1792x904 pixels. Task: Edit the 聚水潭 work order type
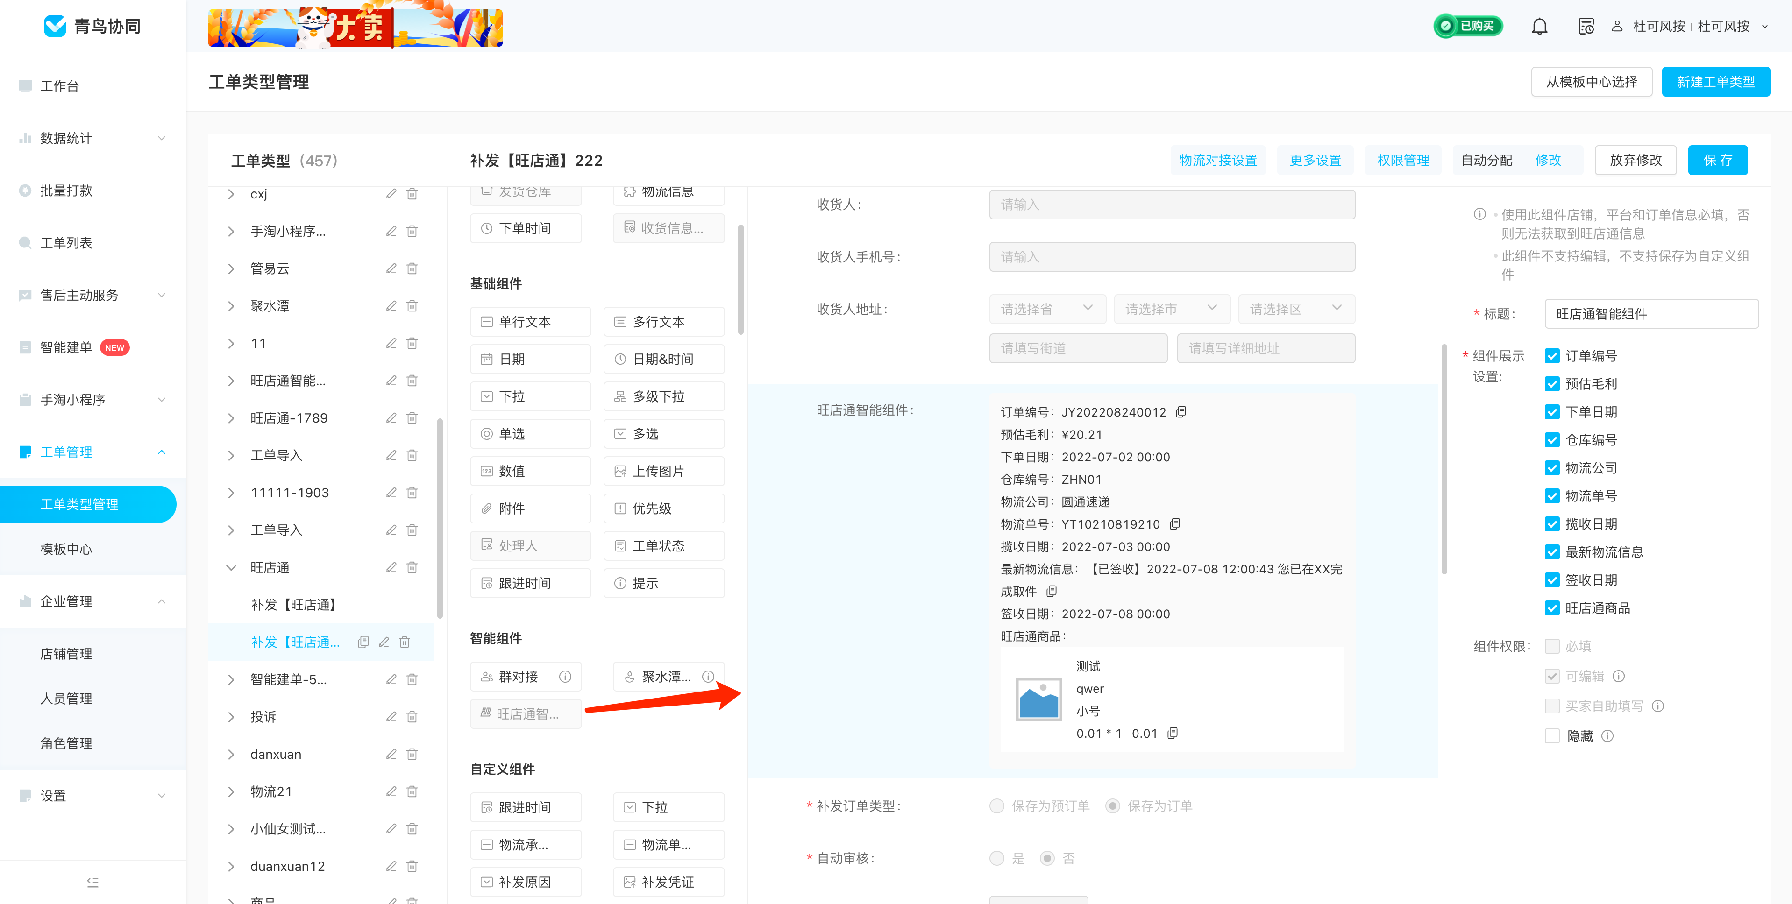(x=391, y=306)
